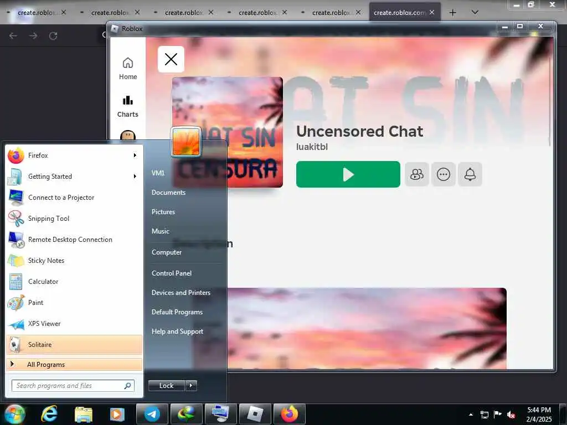567x425 pixels.
Task: Click the taskbar clock showing 5:44 PM
Action: [x=539, y=414]
